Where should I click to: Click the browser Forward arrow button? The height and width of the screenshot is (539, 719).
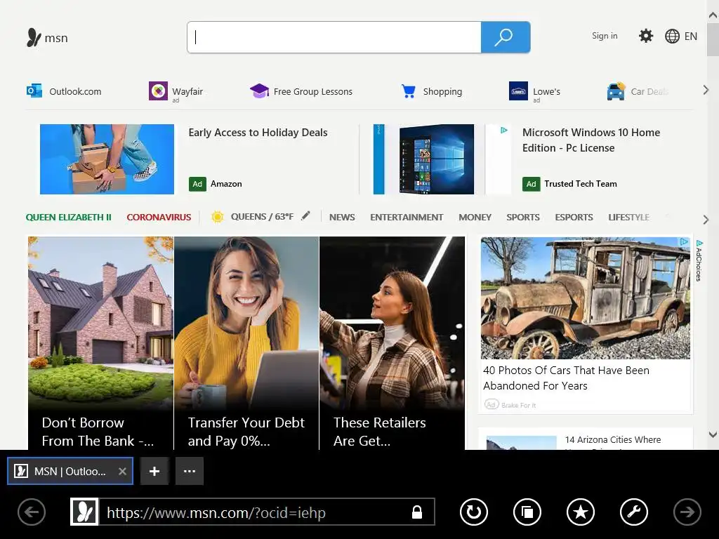pos(687,512)
